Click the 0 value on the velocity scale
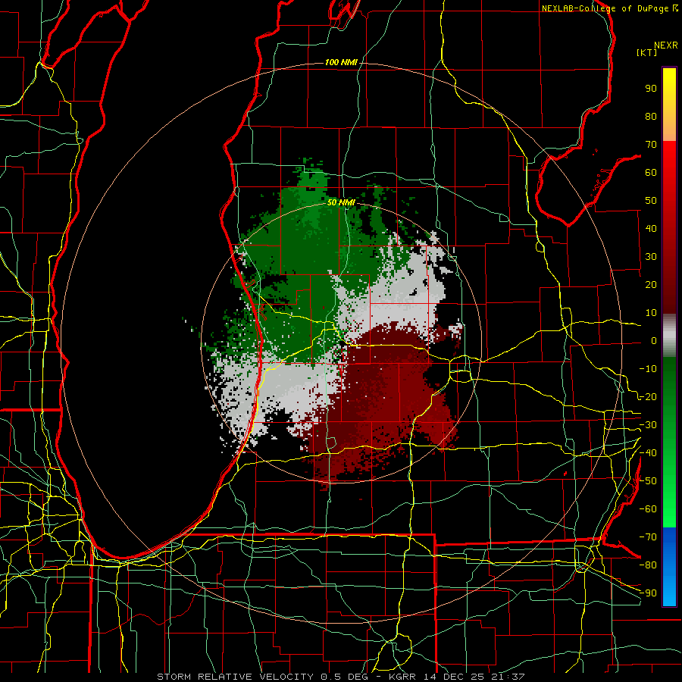 (654, 340)
